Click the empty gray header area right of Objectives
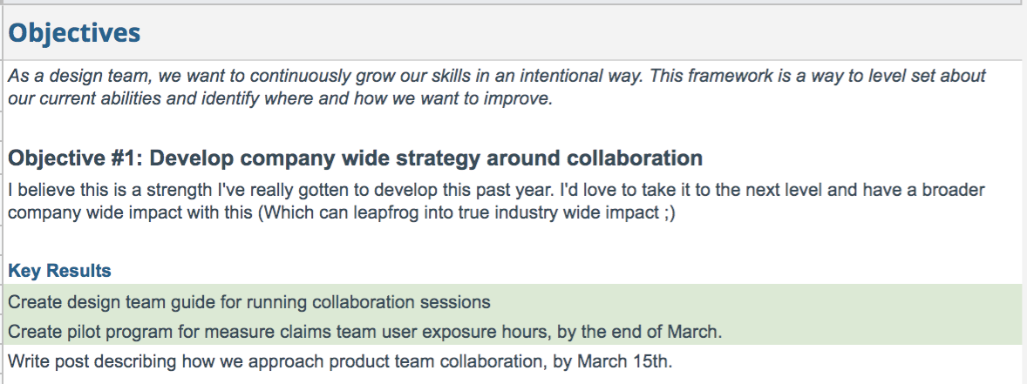 coord(583,33)
